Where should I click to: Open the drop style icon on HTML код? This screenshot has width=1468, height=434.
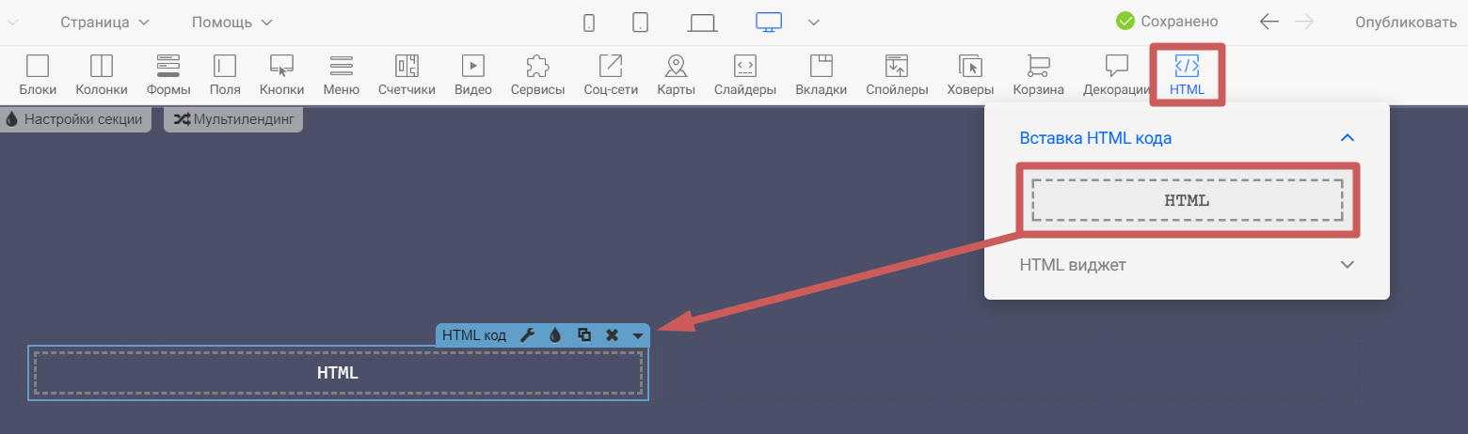(x=555, y=335)
